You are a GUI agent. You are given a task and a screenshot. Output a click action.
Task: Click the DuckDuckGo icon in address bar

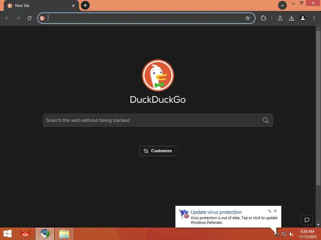[42, 18]
